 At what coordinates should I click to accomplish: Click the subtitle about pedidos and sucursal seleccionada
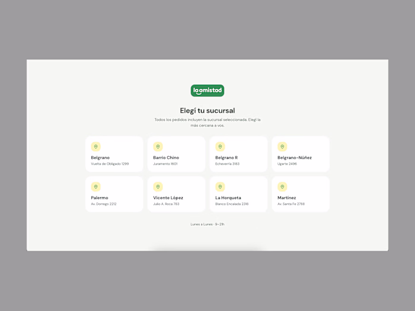tap(207, 123)
